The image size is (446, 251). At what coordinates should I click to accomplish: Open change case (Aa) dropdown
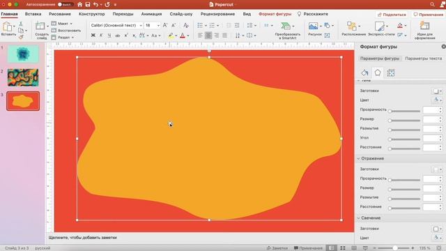tap(156, 36)
